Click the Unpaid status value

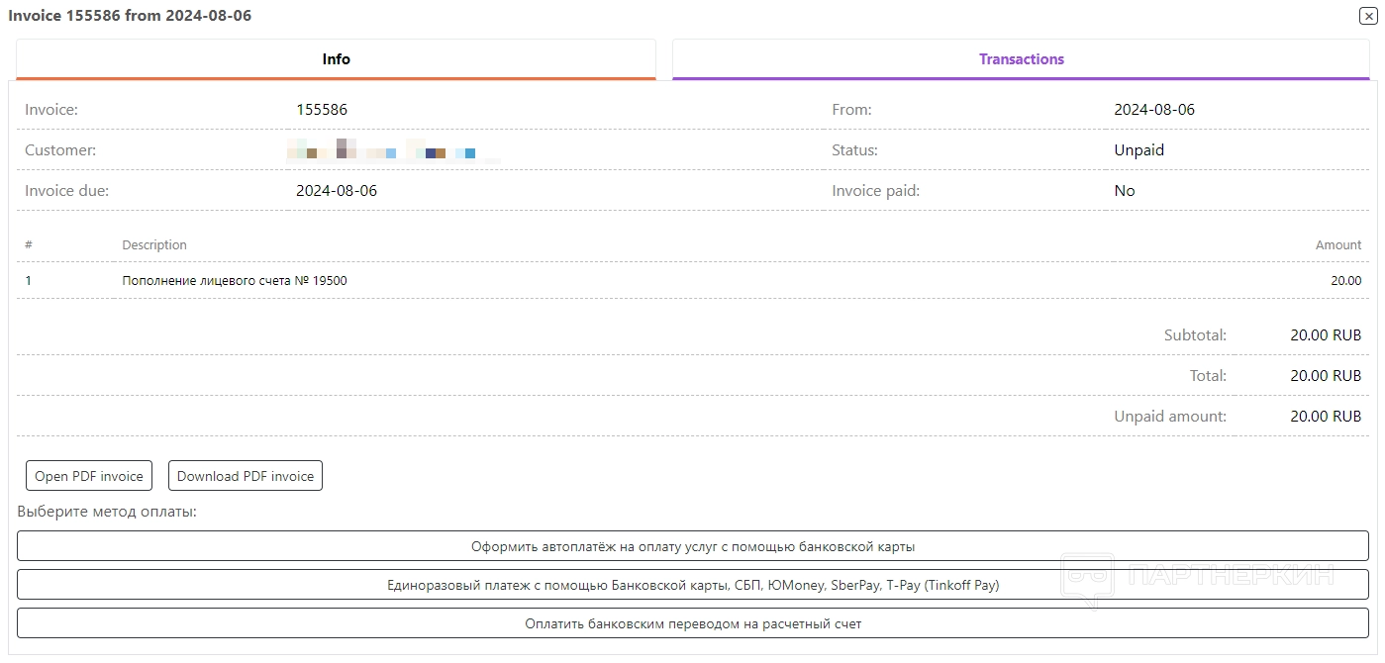point(1138,150)
